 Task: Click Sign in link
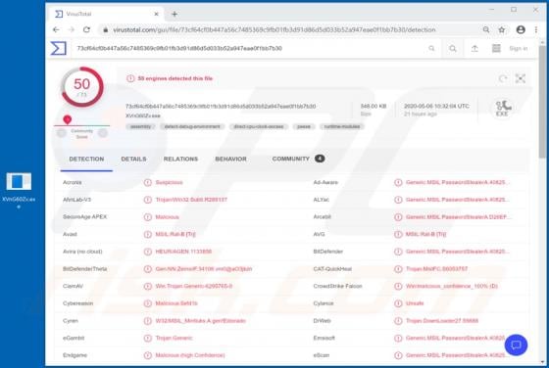click(x=519, y=49)
